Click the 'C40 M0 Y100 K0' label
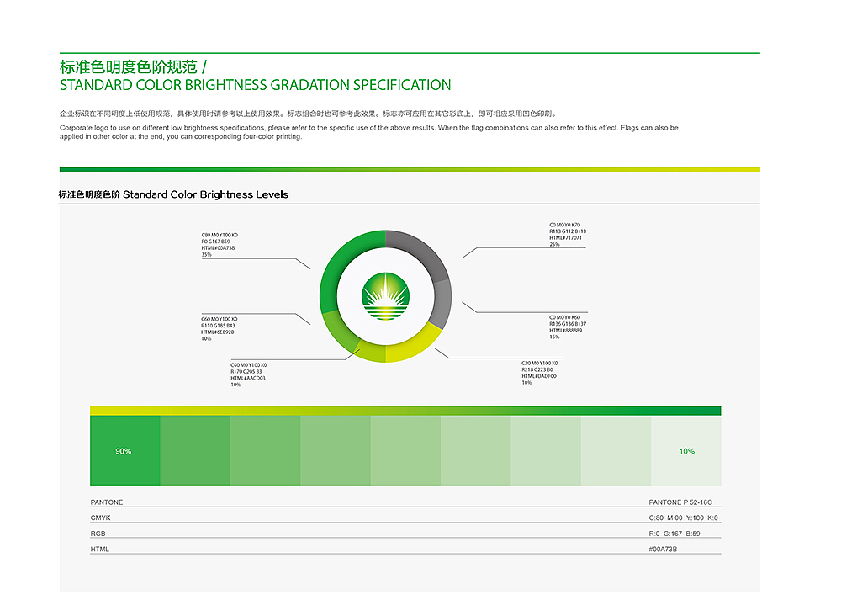The width and height of the screenshot is (841, 600). click(x=248, y=365)
